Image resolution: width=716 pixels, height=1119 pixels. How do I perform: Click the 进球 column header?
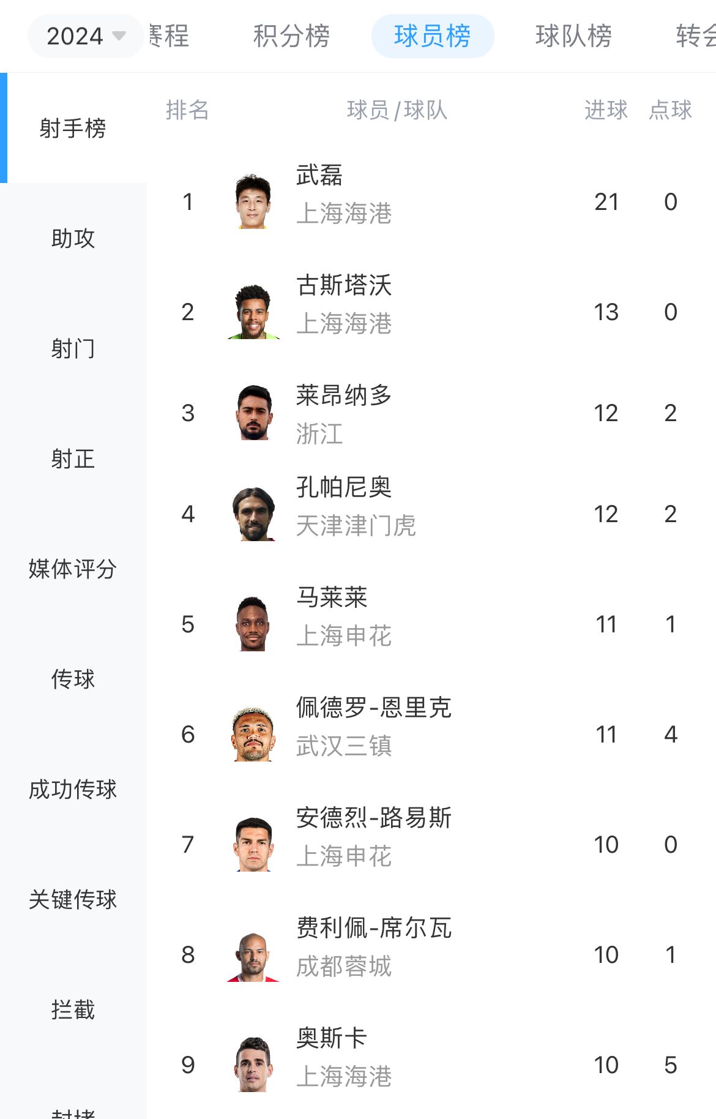pos(606,110)
